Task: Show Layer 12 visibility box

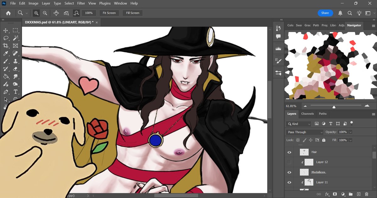Action: point(289,162)
